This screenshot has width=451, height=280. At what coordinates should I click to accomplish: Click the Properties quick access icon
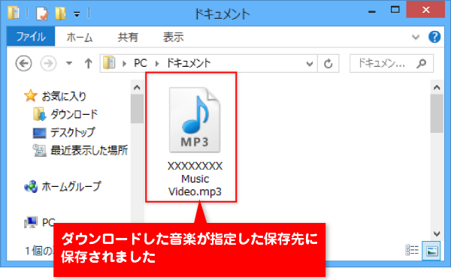(42, 14)
